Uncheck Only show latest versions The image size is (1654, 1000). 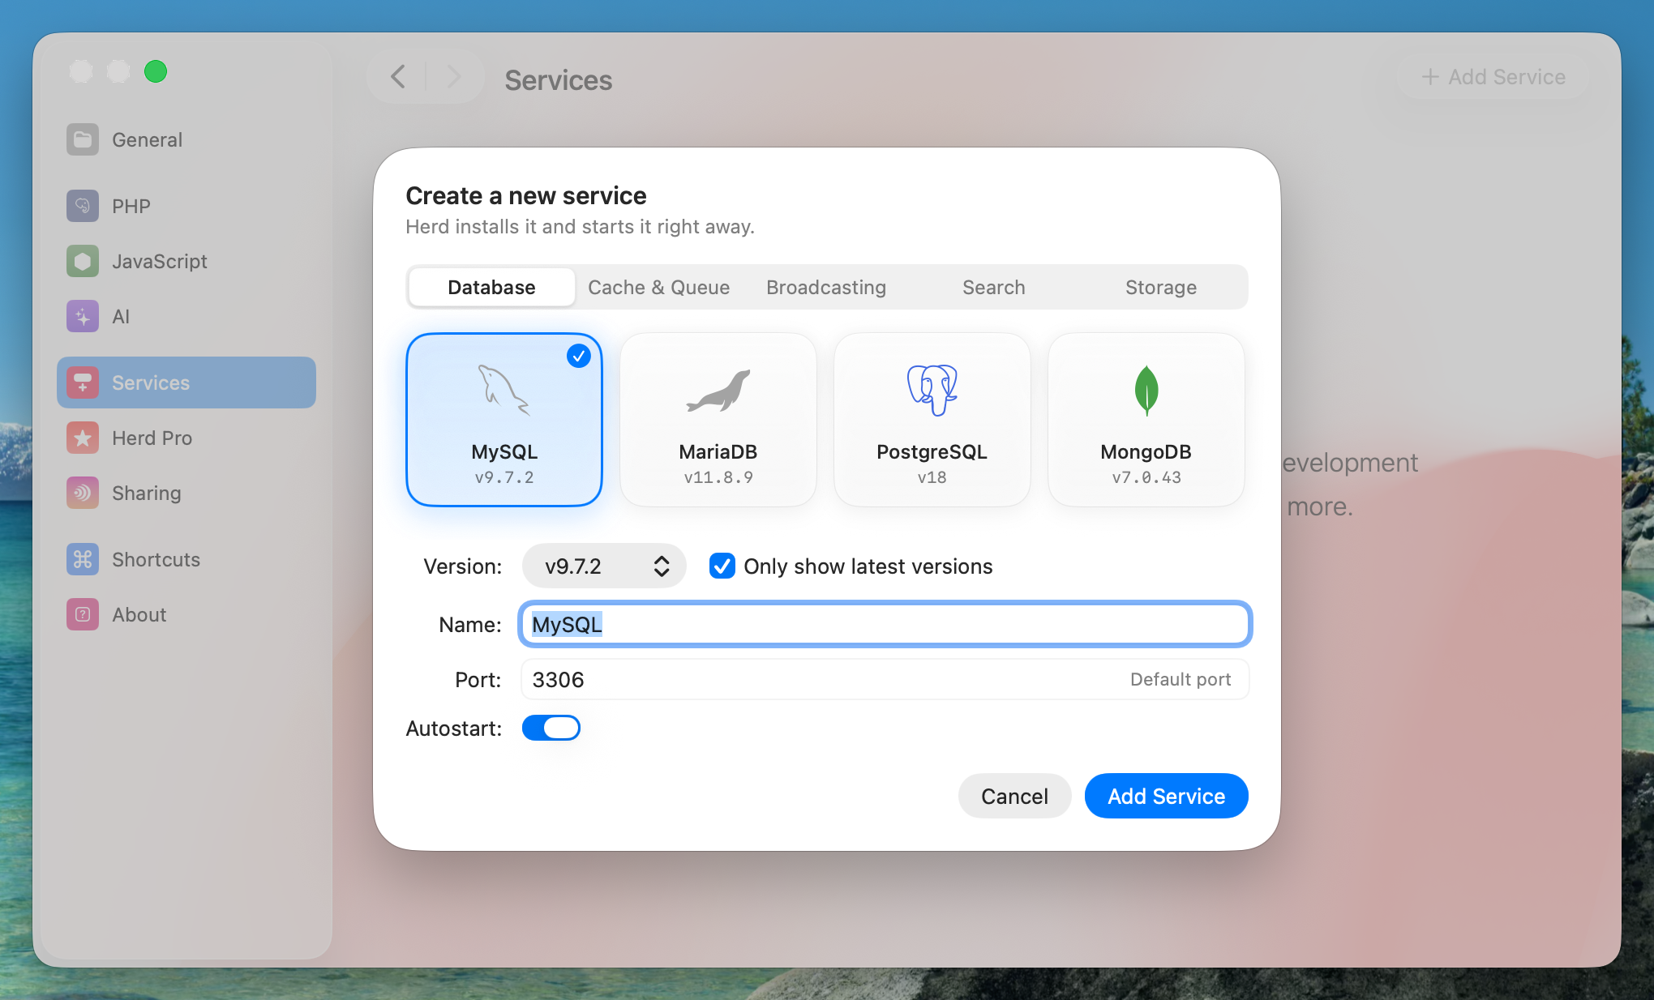[x=722, y=566]
